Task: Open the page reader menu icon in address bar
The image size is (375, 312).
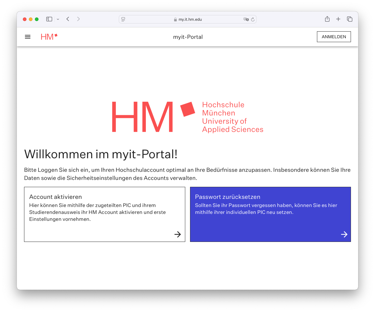Action: tap(123, 19)
